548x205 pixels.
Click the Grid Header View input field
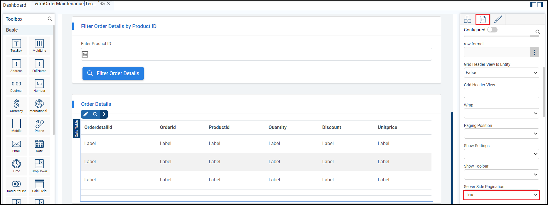click(x=501, y=93)
